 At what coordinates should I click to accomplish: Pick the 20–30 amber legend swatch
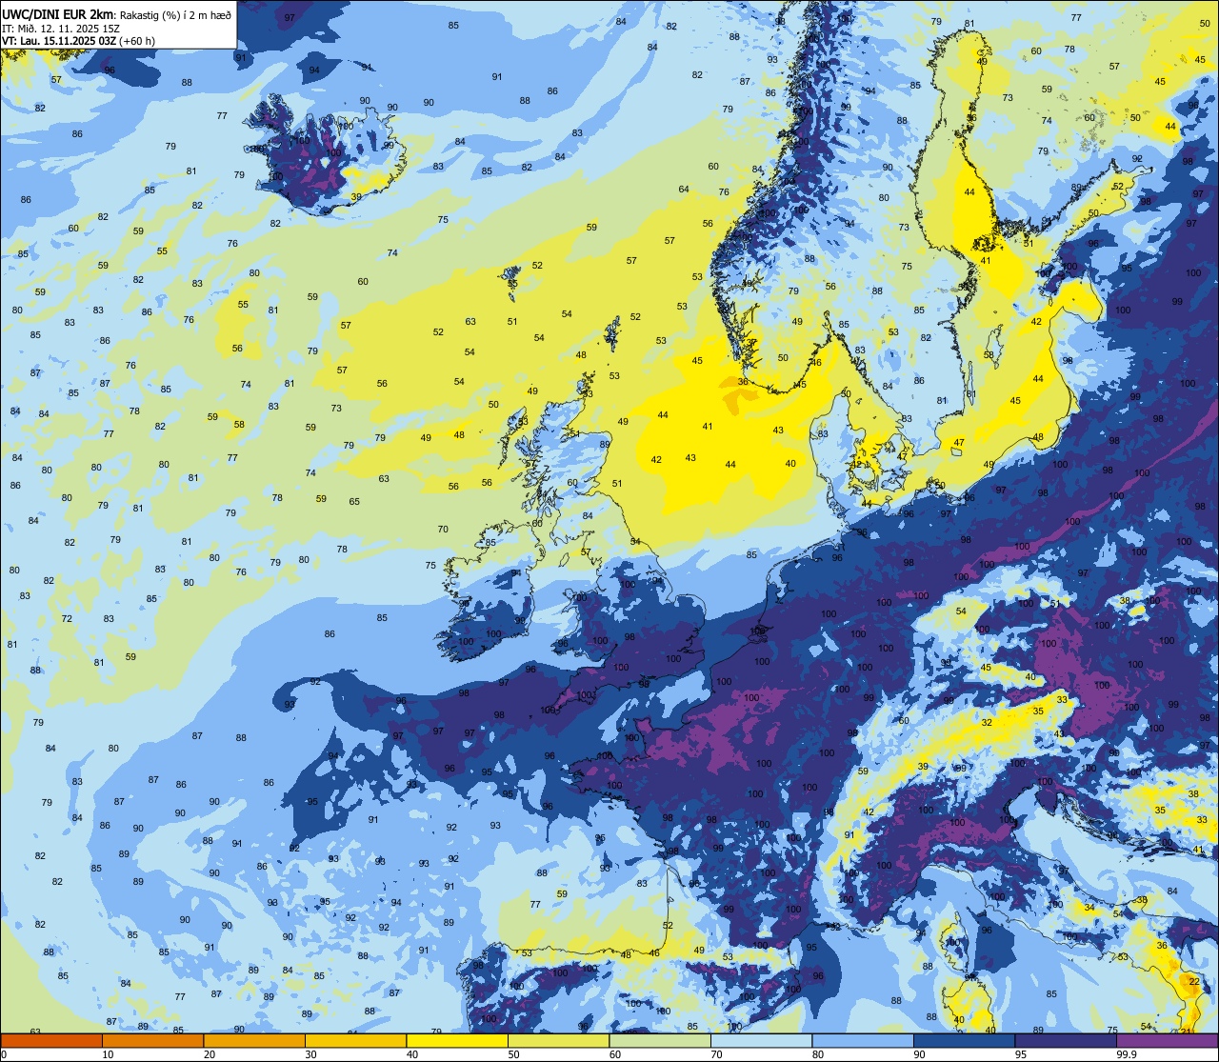[x=254, y=1040]
